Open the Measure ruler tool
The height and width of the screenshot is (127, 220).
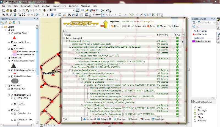pyautogui.click(x=65, y=15)
